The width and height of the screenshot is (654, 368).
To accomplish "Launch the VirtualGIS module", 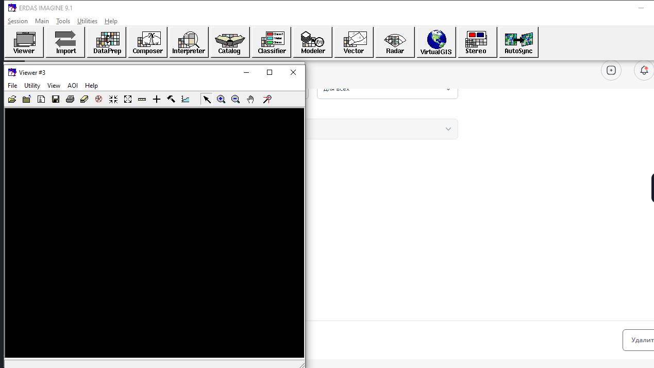I will pos(436,42).
